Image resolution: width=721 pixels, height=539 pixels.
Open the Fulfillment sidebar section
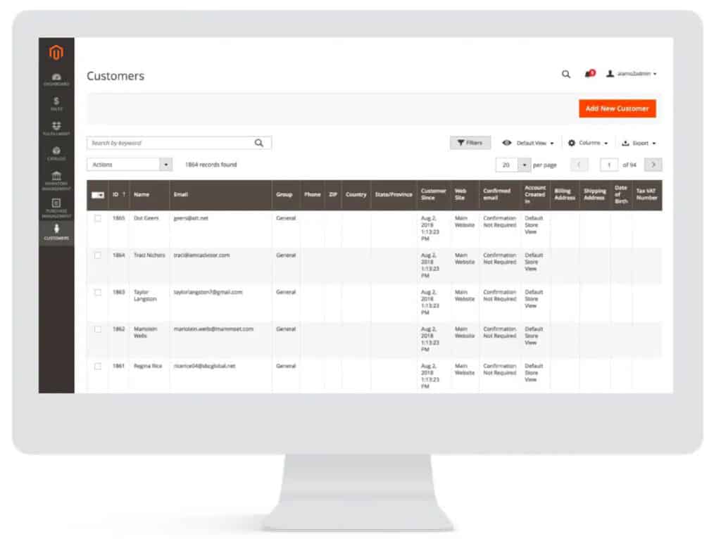[x=56, y=129]
